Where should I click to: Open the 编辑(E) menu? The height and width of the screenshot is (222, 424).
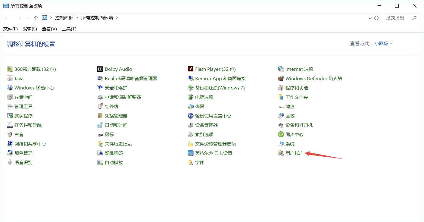[30, 29]
